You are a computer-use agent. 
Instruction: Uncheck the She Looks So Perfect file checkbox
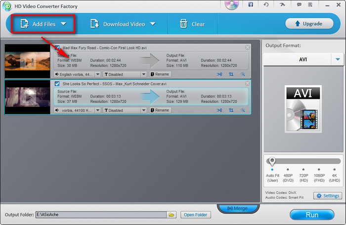57,84
